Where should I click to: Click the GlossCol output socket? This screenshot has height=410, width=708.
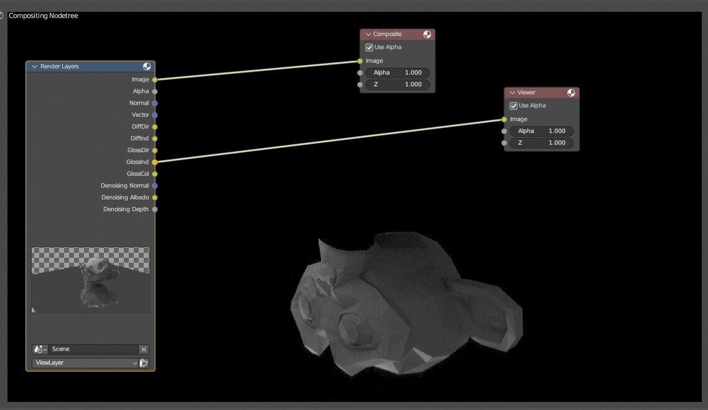[155, 174]
